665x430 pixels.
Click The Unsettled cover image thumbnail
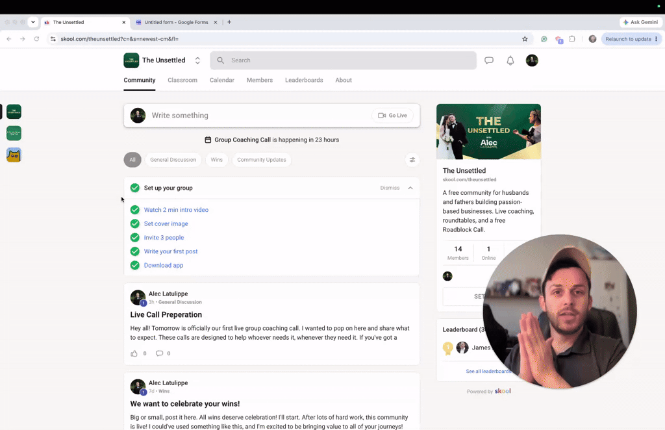(488, 131)
